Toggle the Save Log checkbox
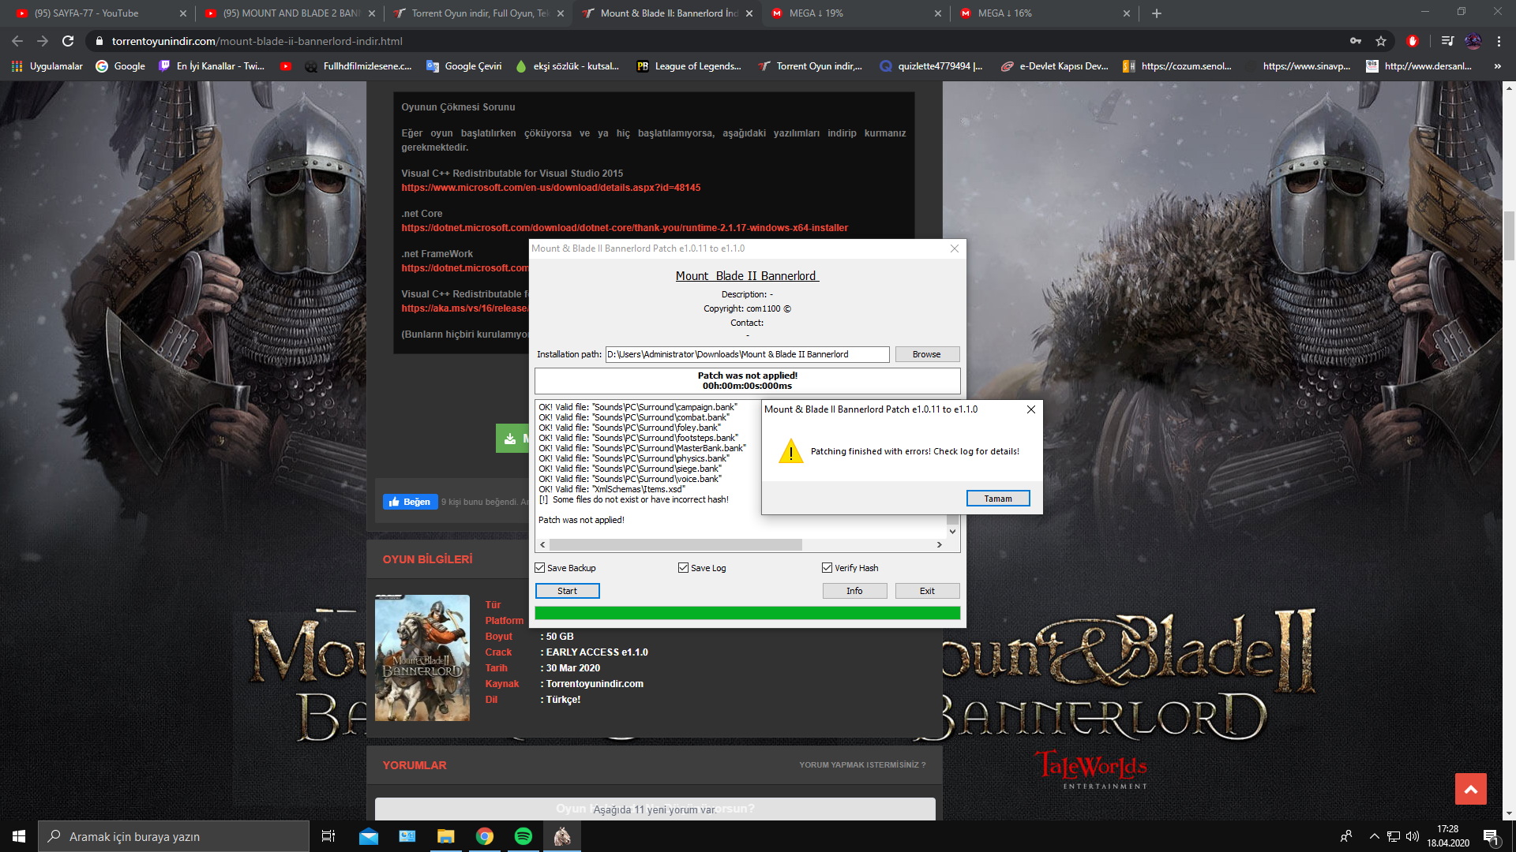This screenshot has width=1516, height=852. click(684, 568)
